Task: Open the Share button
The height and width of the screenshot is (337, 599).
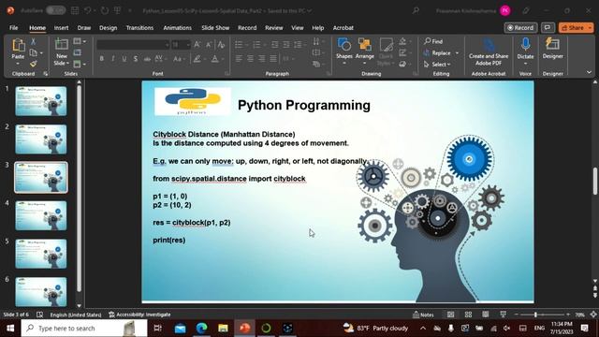Action: 573,27
